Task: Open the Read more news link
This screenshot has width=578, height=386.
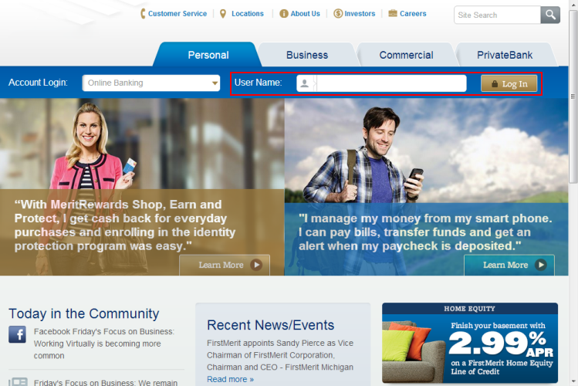Action: click(230, 379)
